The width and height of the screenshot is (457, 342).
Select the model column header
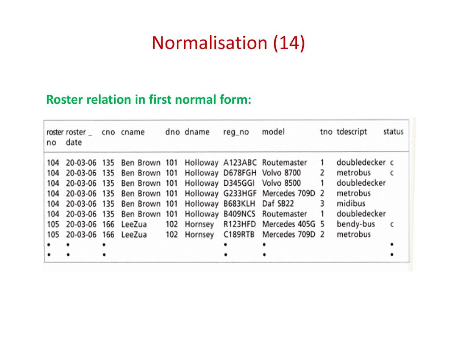[x=273, y=132]
